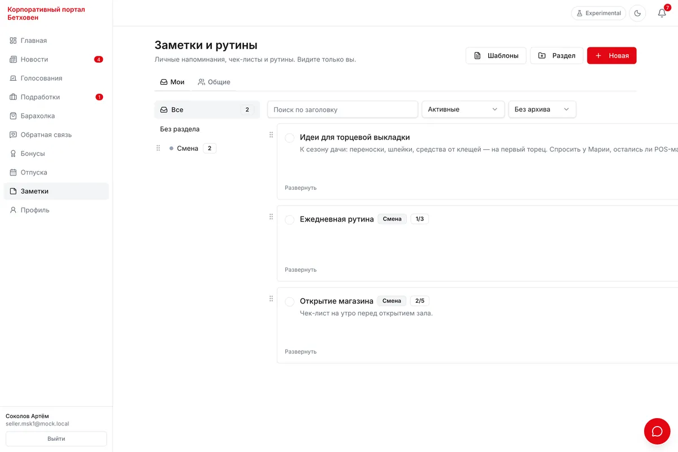Screen dimensions: 678x452
Task: Click the Обратная связь message icon
Action: pos(14,134)
